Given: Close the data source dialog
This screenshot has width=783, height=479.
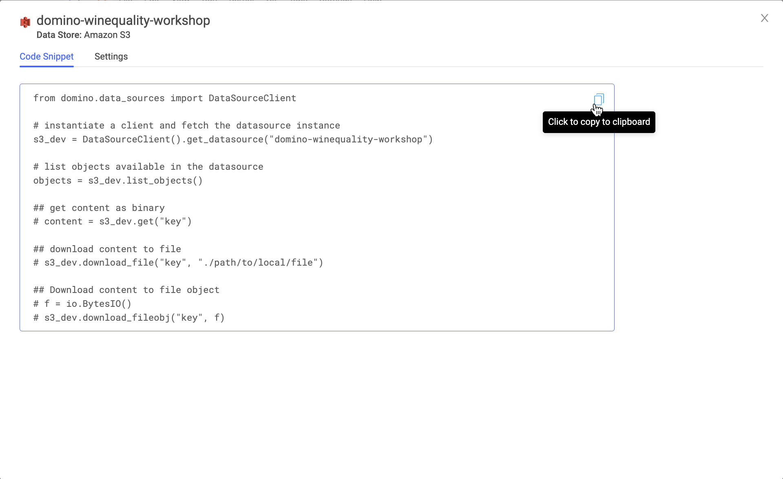Looking at the screenshot, I should pyautogui.click(x=764, y=18).
